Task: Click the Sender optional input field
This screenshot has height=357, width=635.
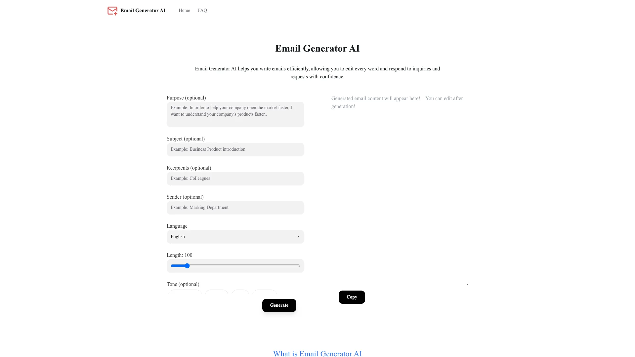Action: click(x=235, y=208)
